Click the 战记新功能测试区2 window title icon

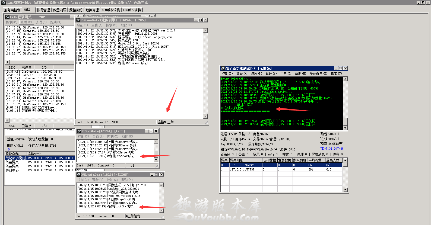tap(223, 68)
